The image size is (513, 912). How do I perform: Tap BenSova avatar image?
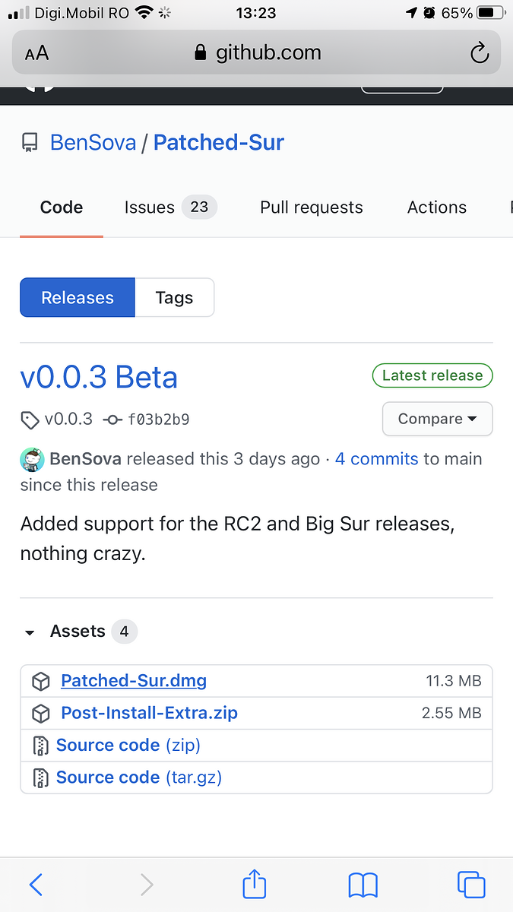[33, 460]
